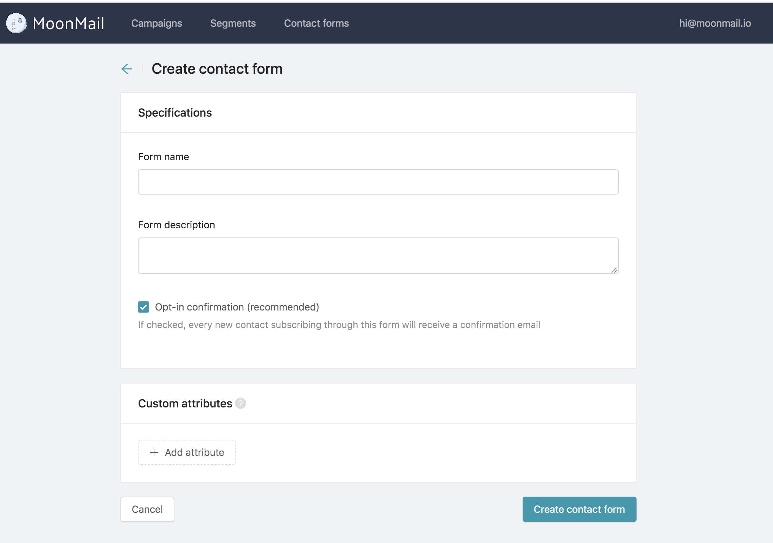Open the Segments menu item
Viewport: 773px width, 543px height.
[233, 23]
